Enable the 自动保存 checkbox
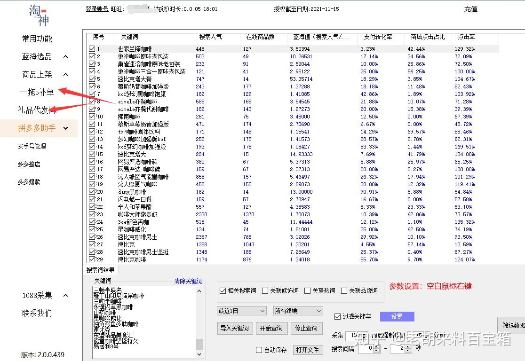 [259, 350]
